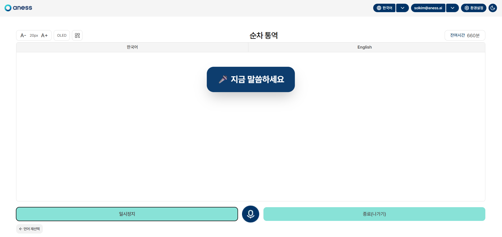Go back via 언어 재선택 link
Viewport: 502px width, 237px height.
click(29, 229)
